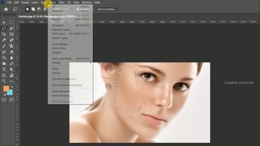Select the Eraser tool
Screen dimensions: 260x146
[11, 52]
